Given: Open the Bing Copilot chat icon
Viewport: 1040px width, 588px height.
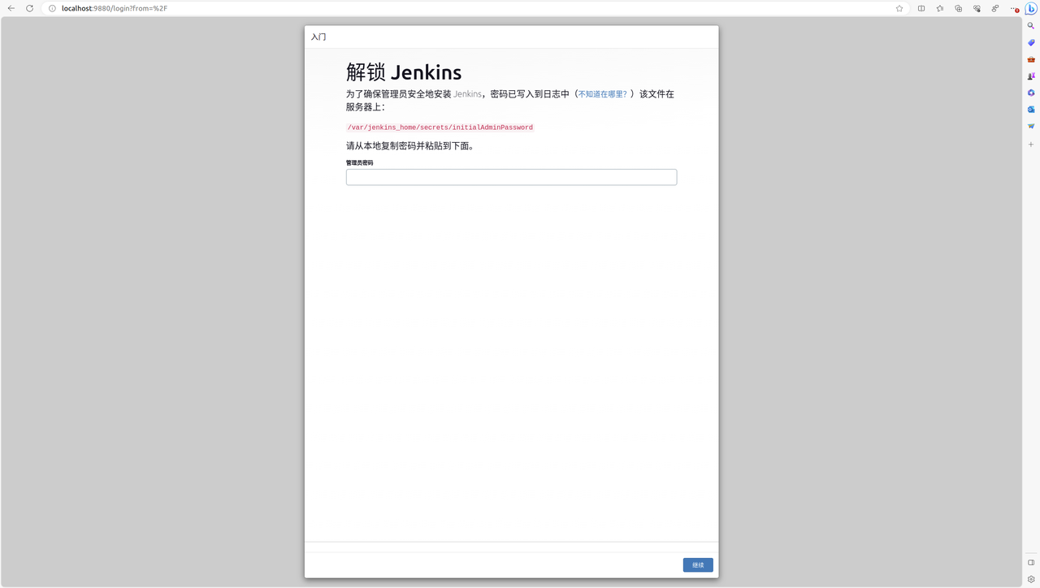Looking at the screenshot, I should [1029, 8].
